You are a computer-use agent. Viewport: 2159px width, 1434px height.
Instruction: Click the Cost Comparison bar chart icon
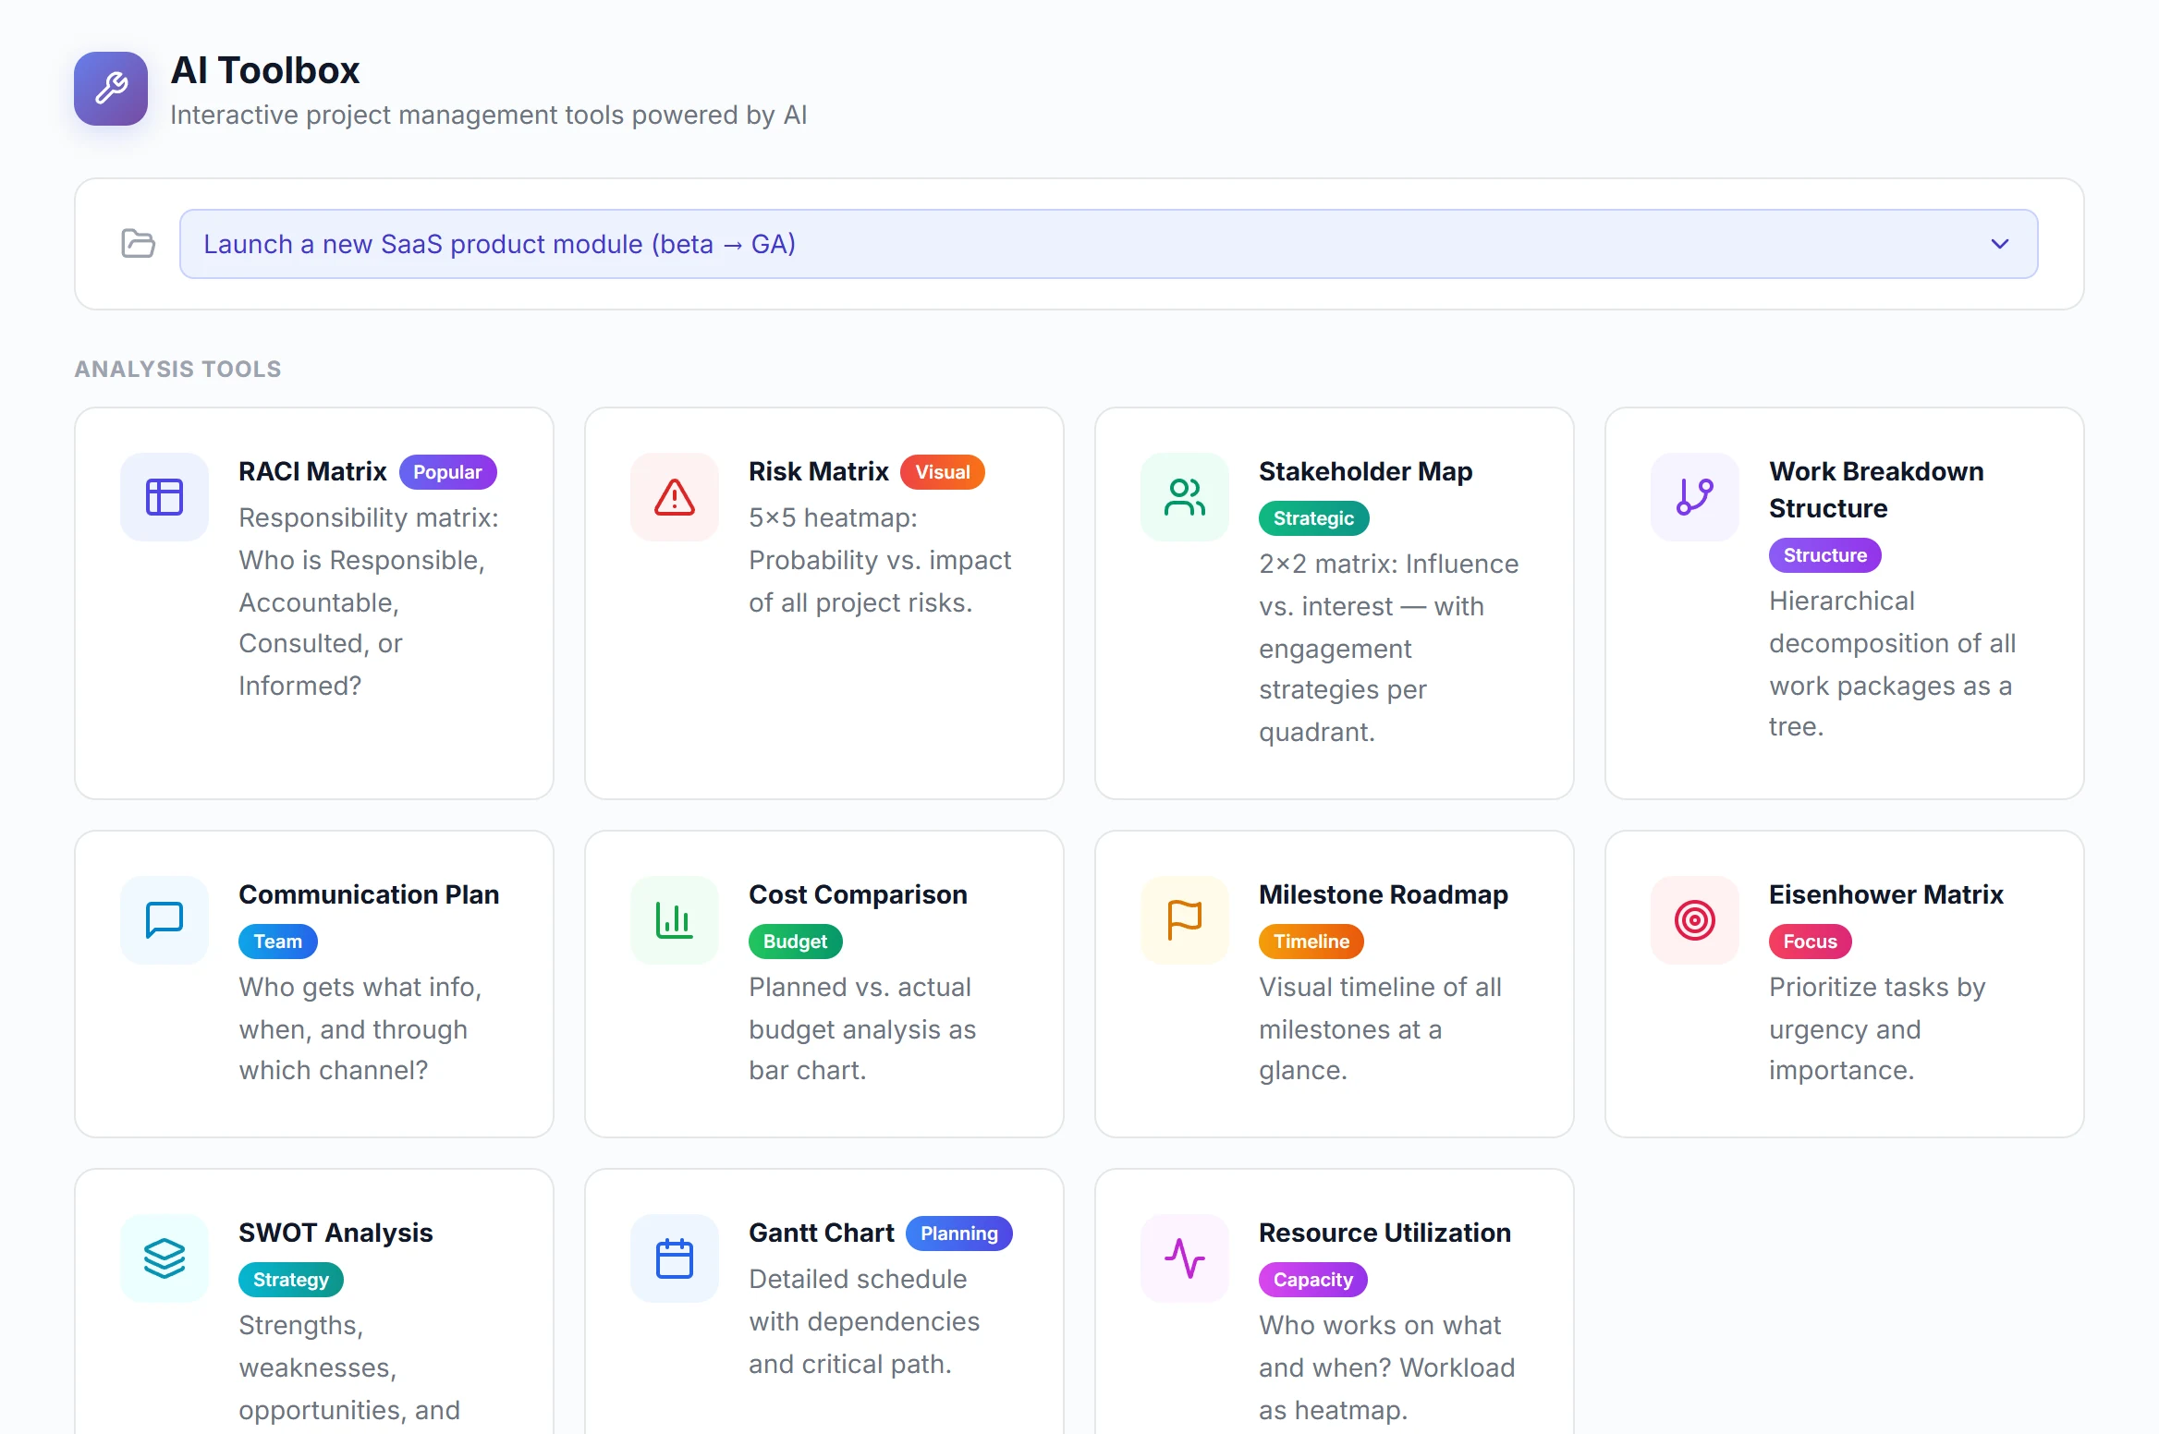pos(675,920)
